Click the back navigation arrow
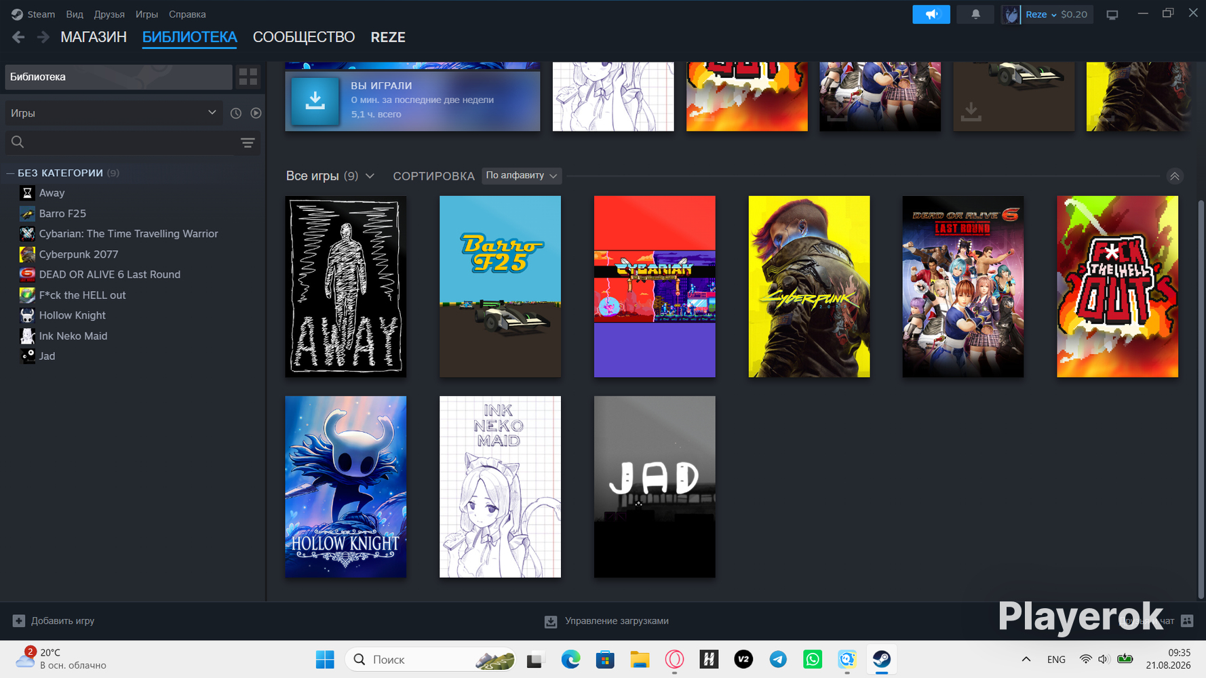Image resolution: width=1206 pixels, height=678 pixels. point(18,37)
